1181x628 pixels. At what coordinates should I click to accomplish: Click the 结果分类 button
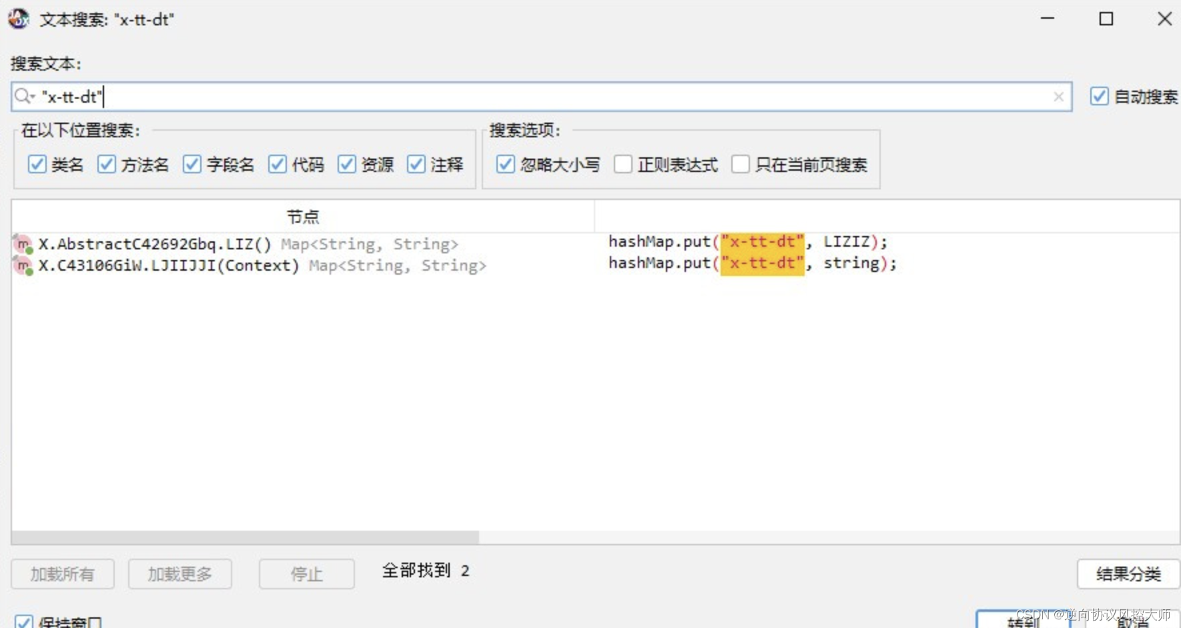coord(1128,574)
